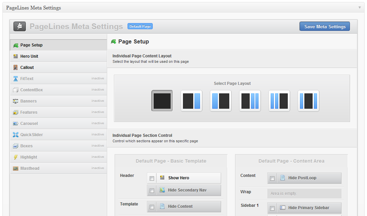Enable the Hide PostLoop checkbox
Viewport: 367px width, 216px height.
click(x=272, y=178)
